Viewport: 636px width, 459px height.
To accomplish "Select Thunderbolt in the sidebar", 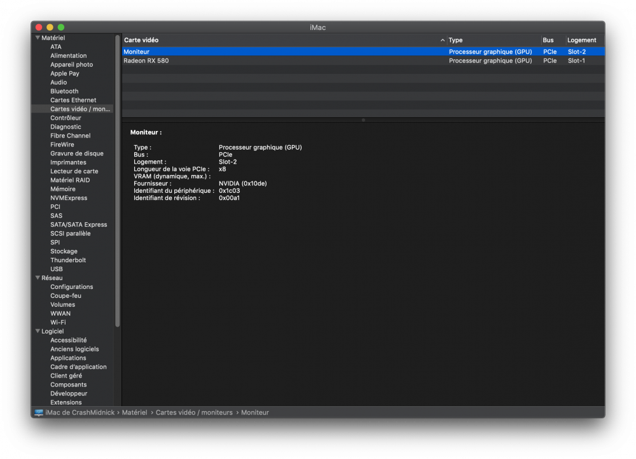I will click(x=68, y=260).
